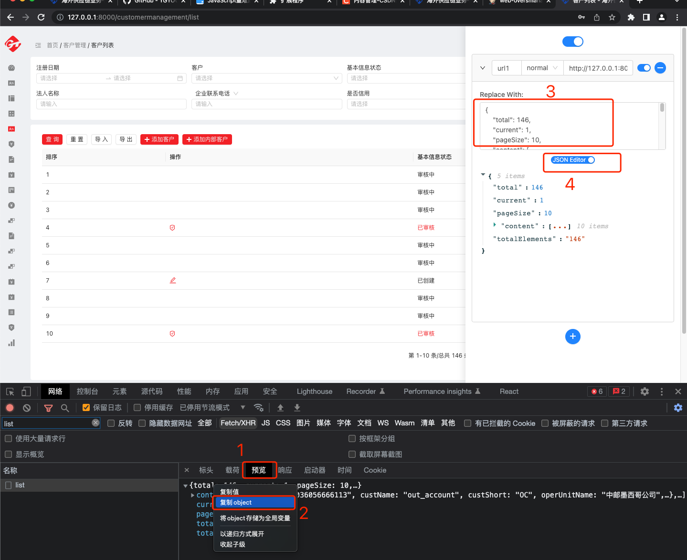687x560 pixels.
Task: Check the 截取屏幕截图 checkbox
Action: pyautogui.click(x=352, y=454)
